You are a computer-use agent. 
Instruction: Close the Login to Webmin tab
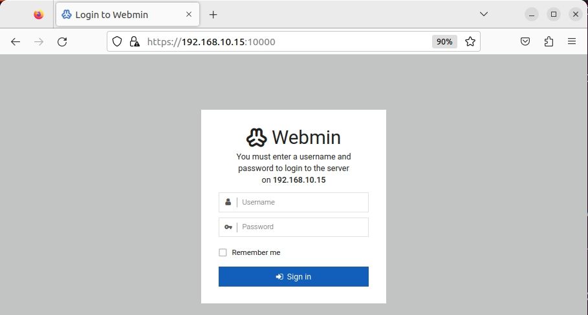click(x=189, y=14)
